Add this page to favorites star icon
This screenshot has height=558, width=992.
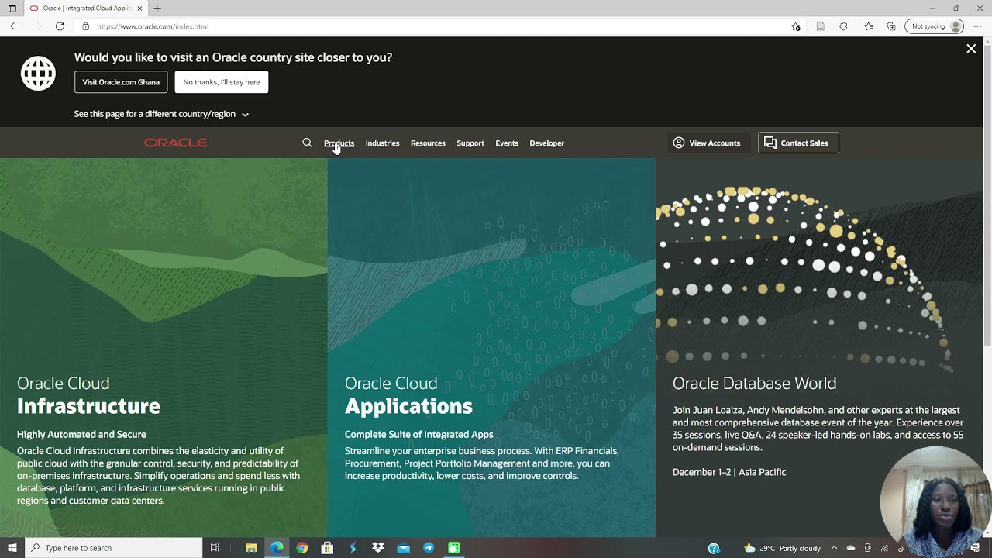(x=796, y=26)
